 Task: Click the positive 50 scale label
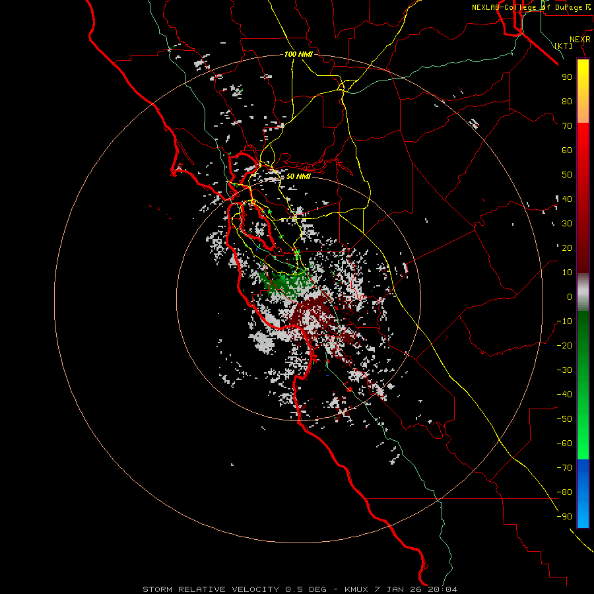(567, 175)
